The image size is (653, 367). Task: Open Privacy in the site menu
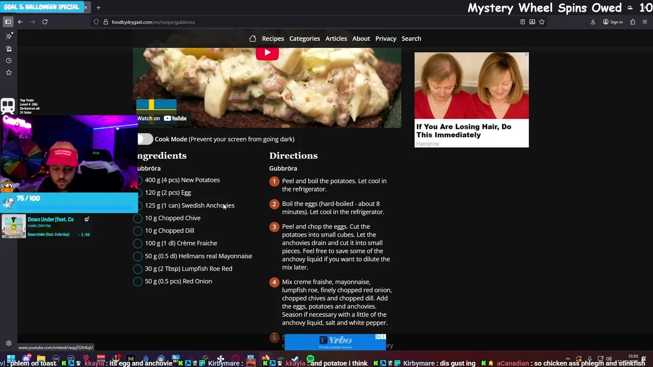pyautogui.click(x=386, y=39)
